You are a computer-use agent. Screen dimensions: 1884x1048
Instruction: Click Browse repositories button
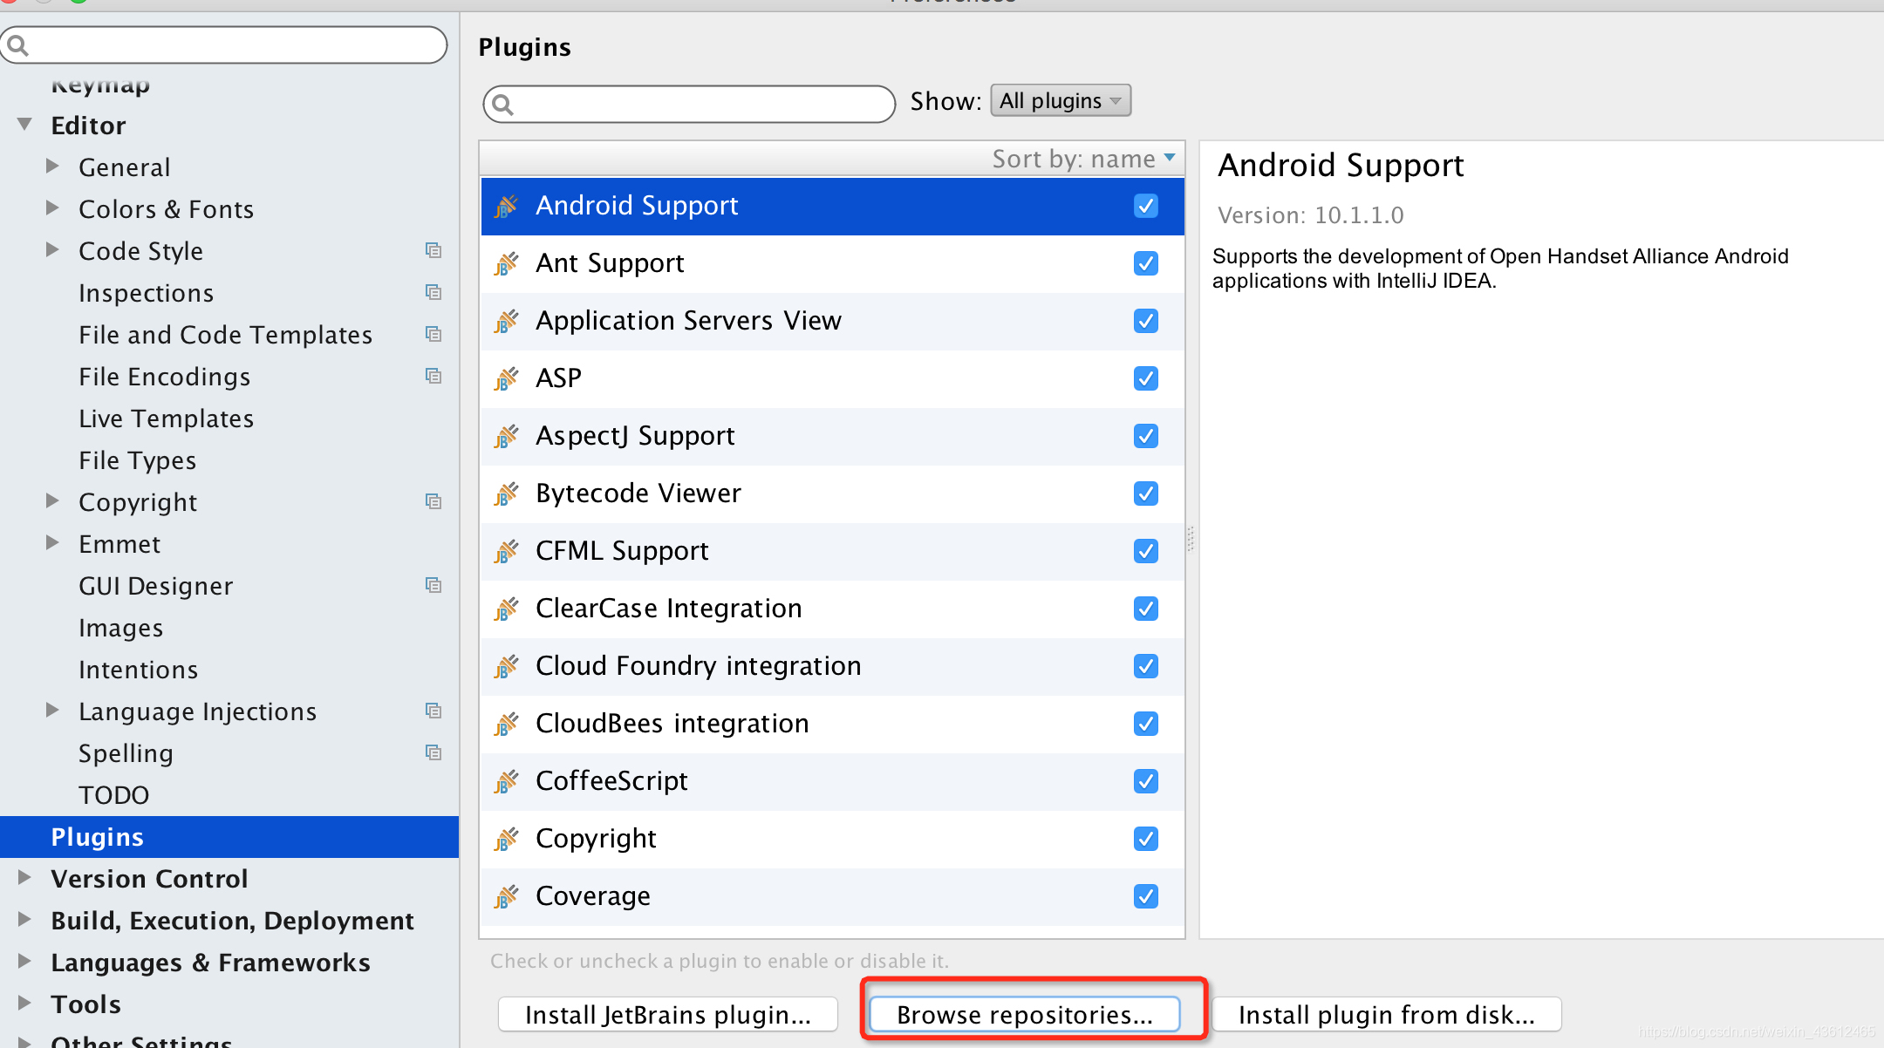pyautogui.click(x=1025, y=1015)
